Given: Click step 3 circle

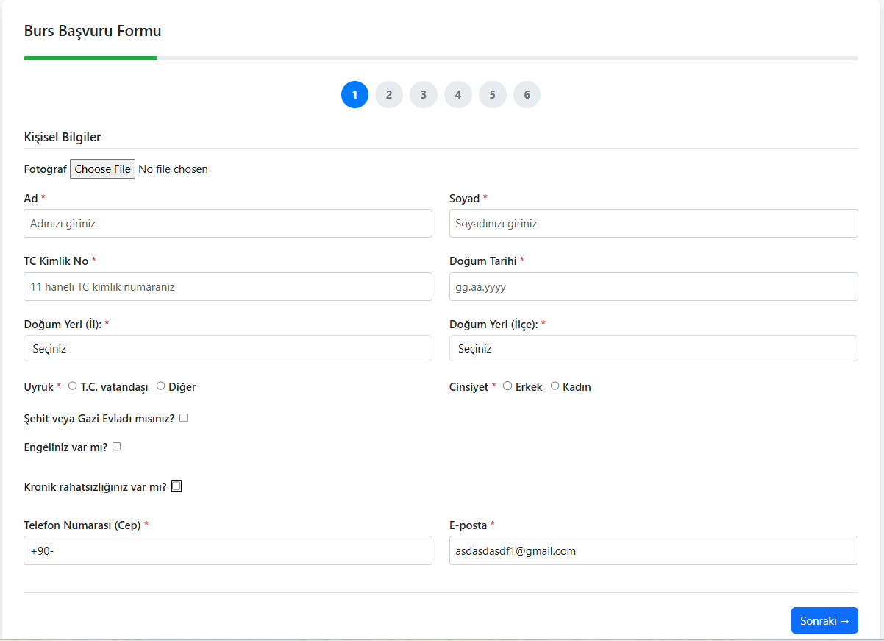Looking at the screenshot, I should tap(424, 94).
